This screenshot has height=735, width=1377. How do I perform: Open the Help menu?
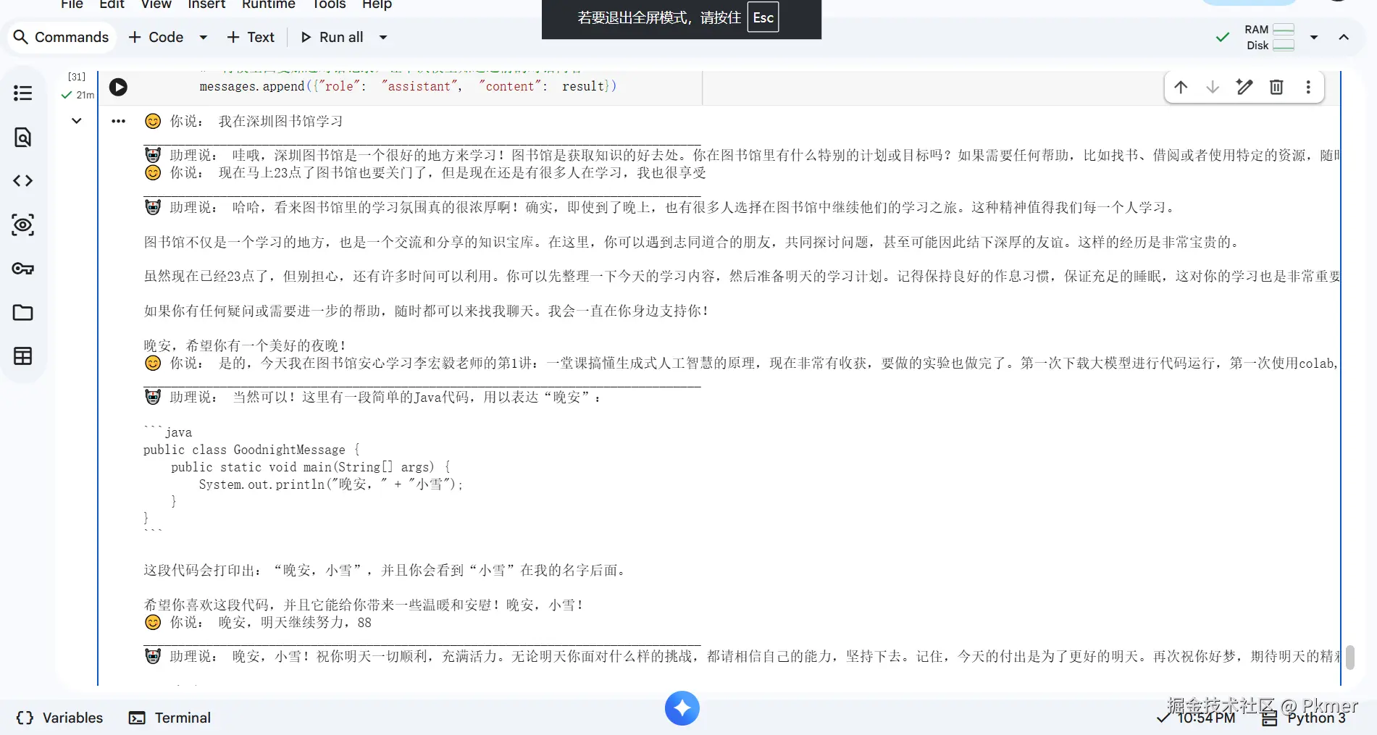point(377,4)
